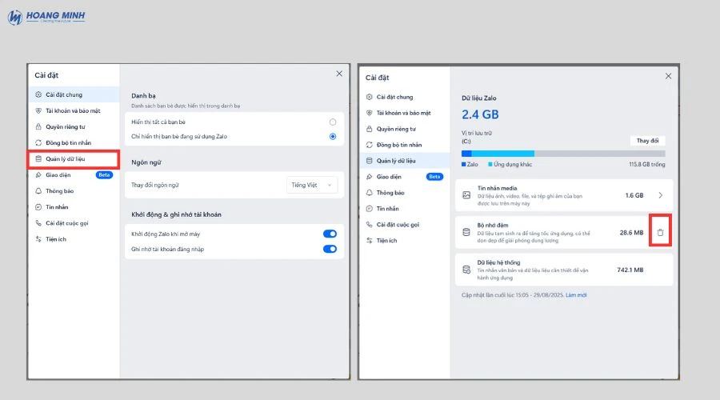This screenshot has width=720, height=400.
Task: Click Tin nhắn label in right window sidebar
Action: (x=387, y=209)
